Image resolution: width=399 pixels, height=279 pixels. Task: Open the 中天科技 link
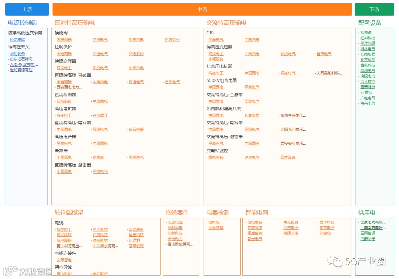pos(100,229)
